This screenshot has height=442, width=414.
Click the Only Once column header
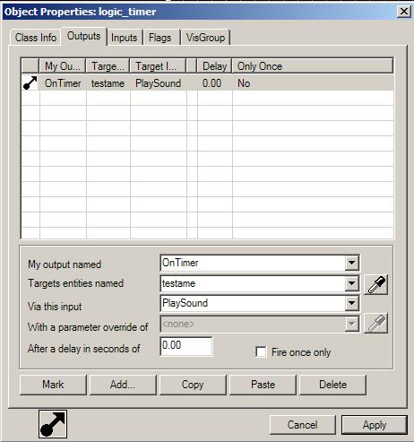click(x=313, y=66)
